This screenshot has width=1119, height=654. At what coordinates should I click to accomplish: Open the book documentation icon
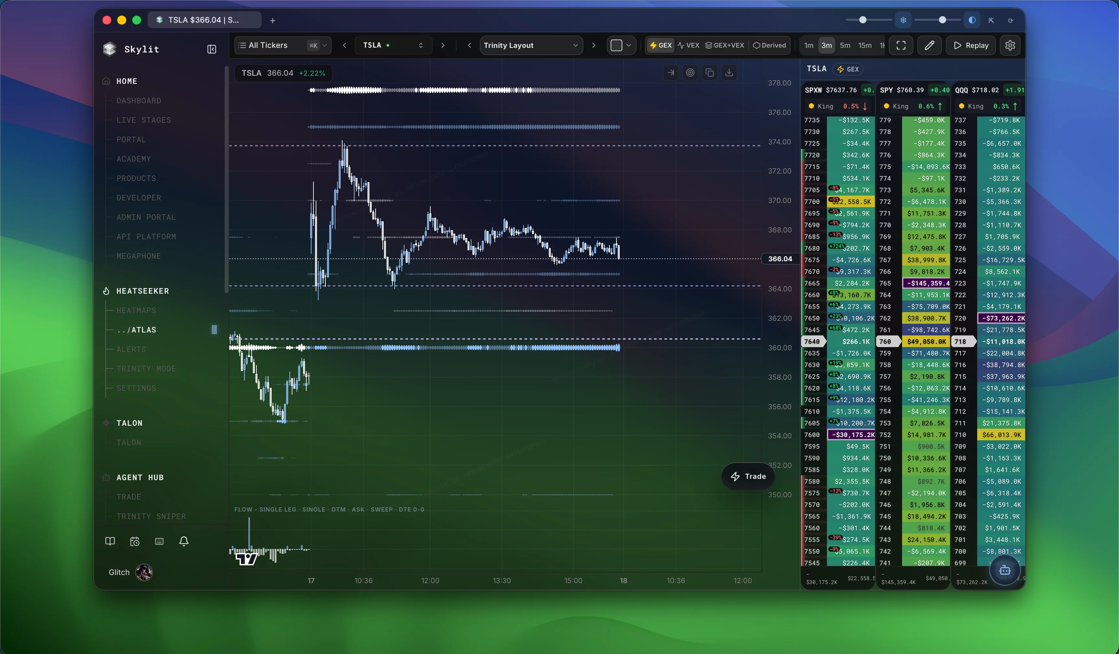pyautogui.click(x=110, y=541)
